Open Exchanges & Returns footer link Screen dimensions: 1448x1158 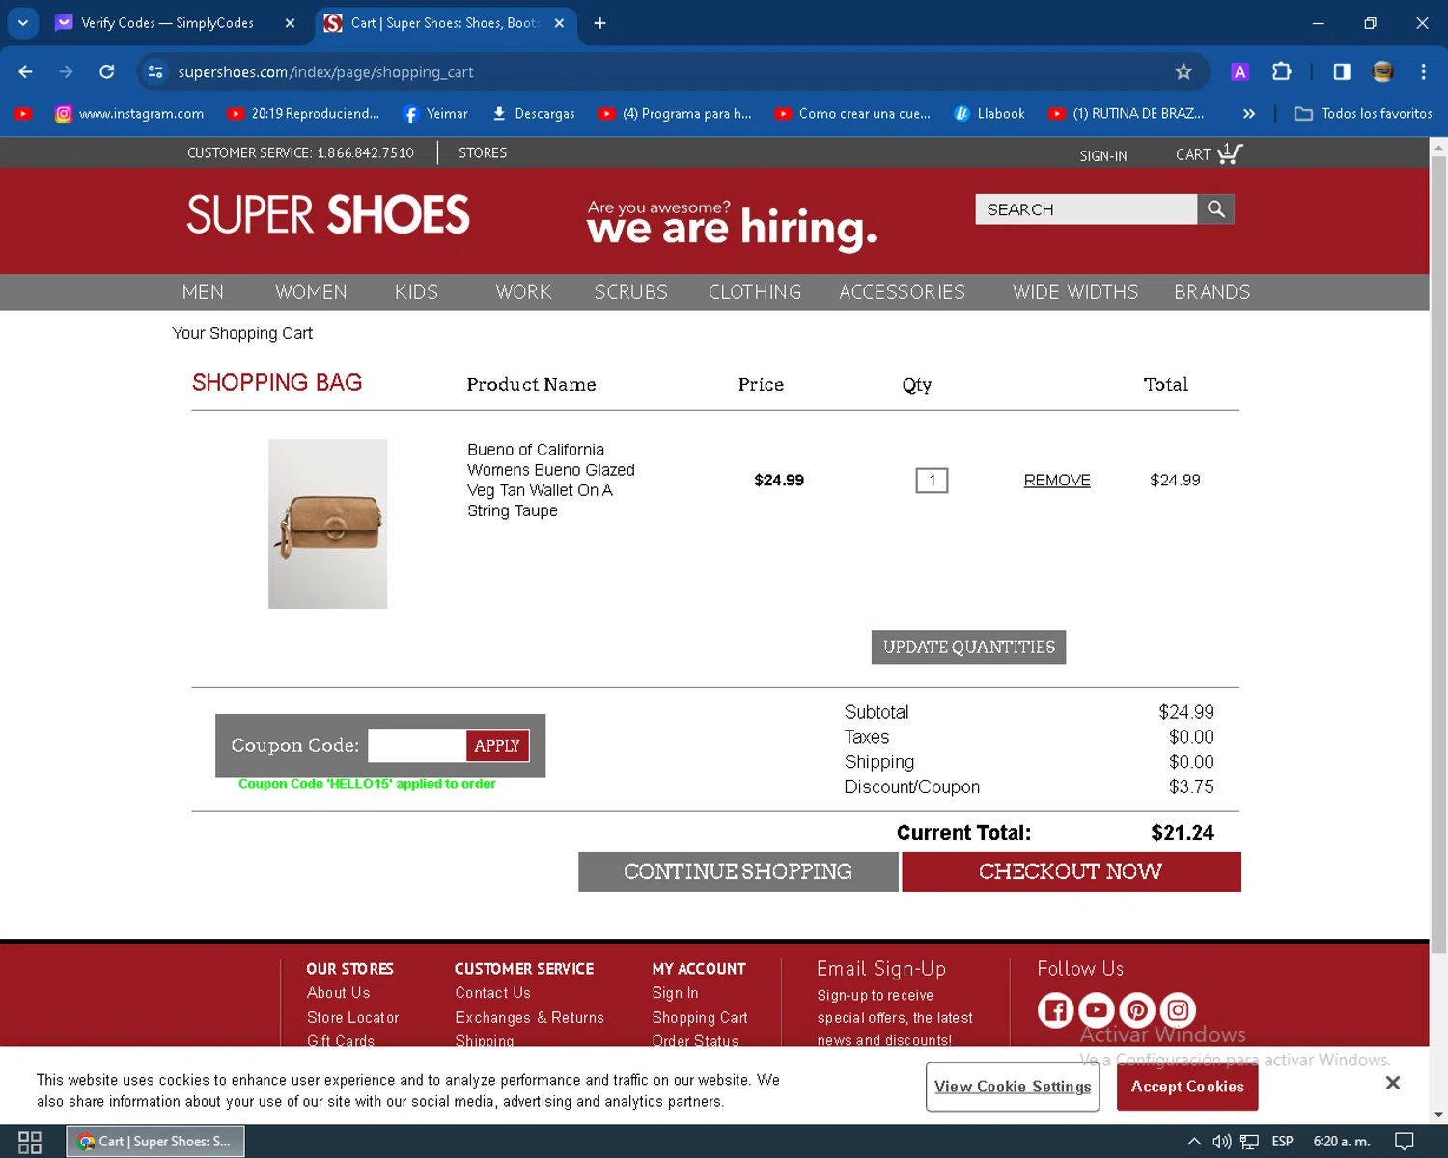(529, 1017)
